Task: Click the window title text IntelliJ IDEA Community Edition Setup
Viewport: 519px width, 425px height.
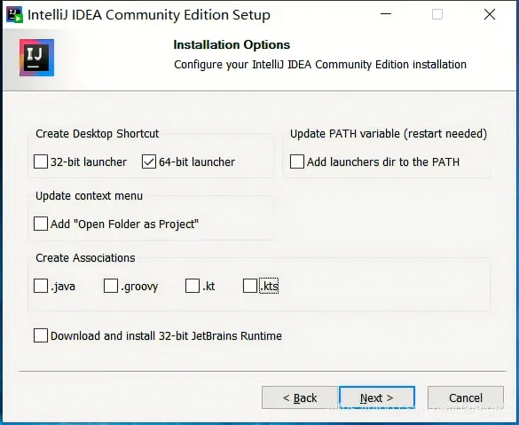Action: click(x=149, y=15)
